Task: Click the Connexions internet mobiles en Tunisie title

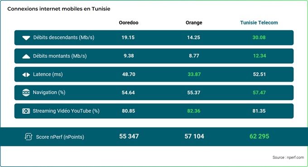Action: [x=59, y=9]
